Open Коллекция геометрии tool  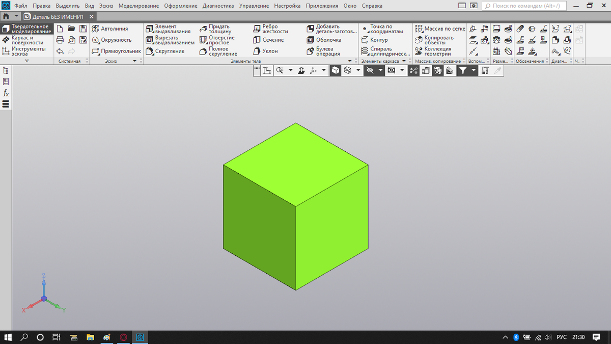(x=433, y=51)
